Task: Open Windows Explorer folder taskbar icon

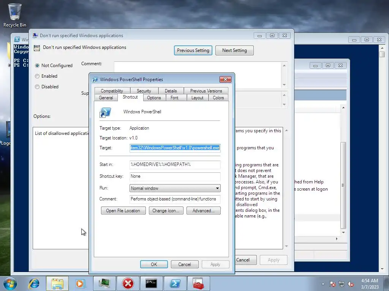Action: 57,283
